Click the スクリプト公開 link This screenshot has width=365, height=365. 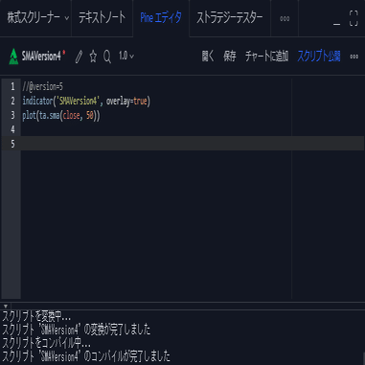319,57
